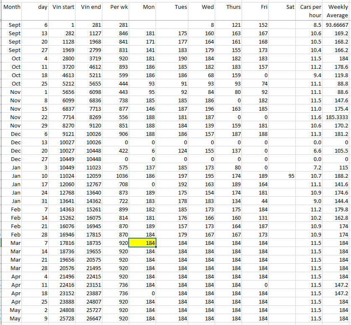The width and height of the screenshot is (351, 325).
Task: Click the Thurs cell showing 121
Action: [x=229, y=25]
